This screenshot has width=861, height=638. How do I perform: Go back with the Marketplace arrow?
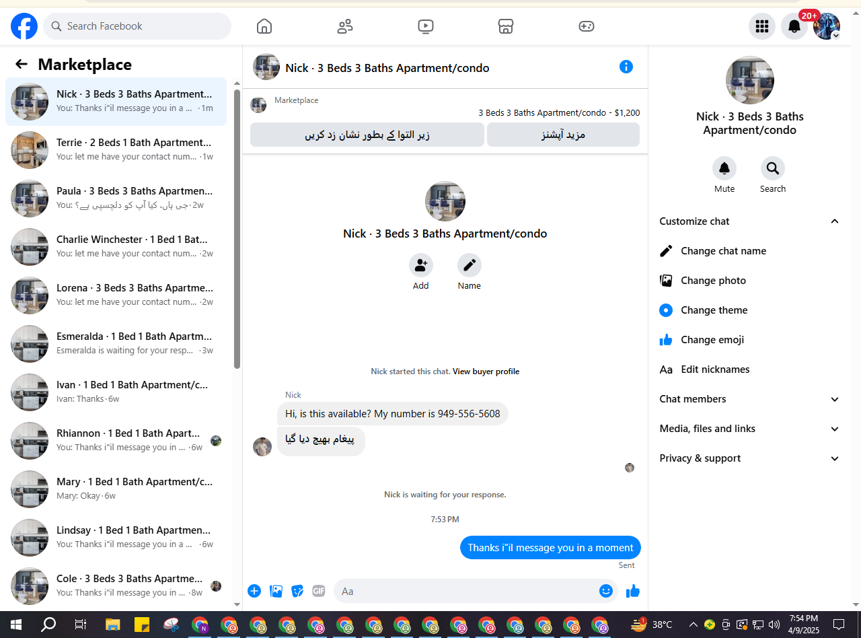click(22, 64)
